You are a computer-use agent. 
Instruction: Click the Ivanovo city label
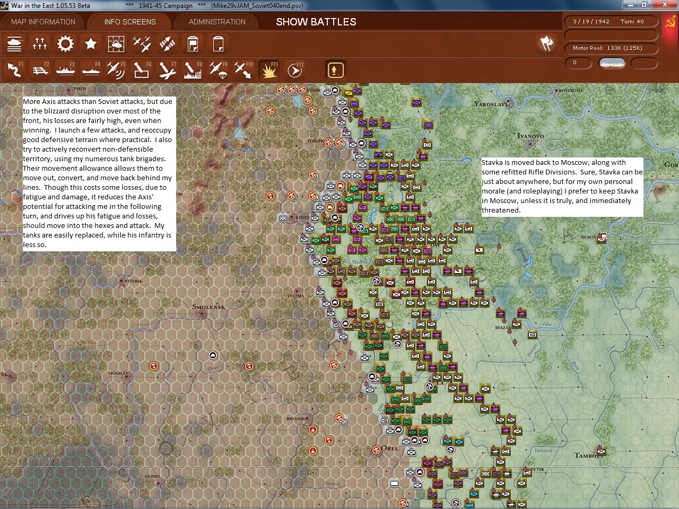(x=530, y=136)
